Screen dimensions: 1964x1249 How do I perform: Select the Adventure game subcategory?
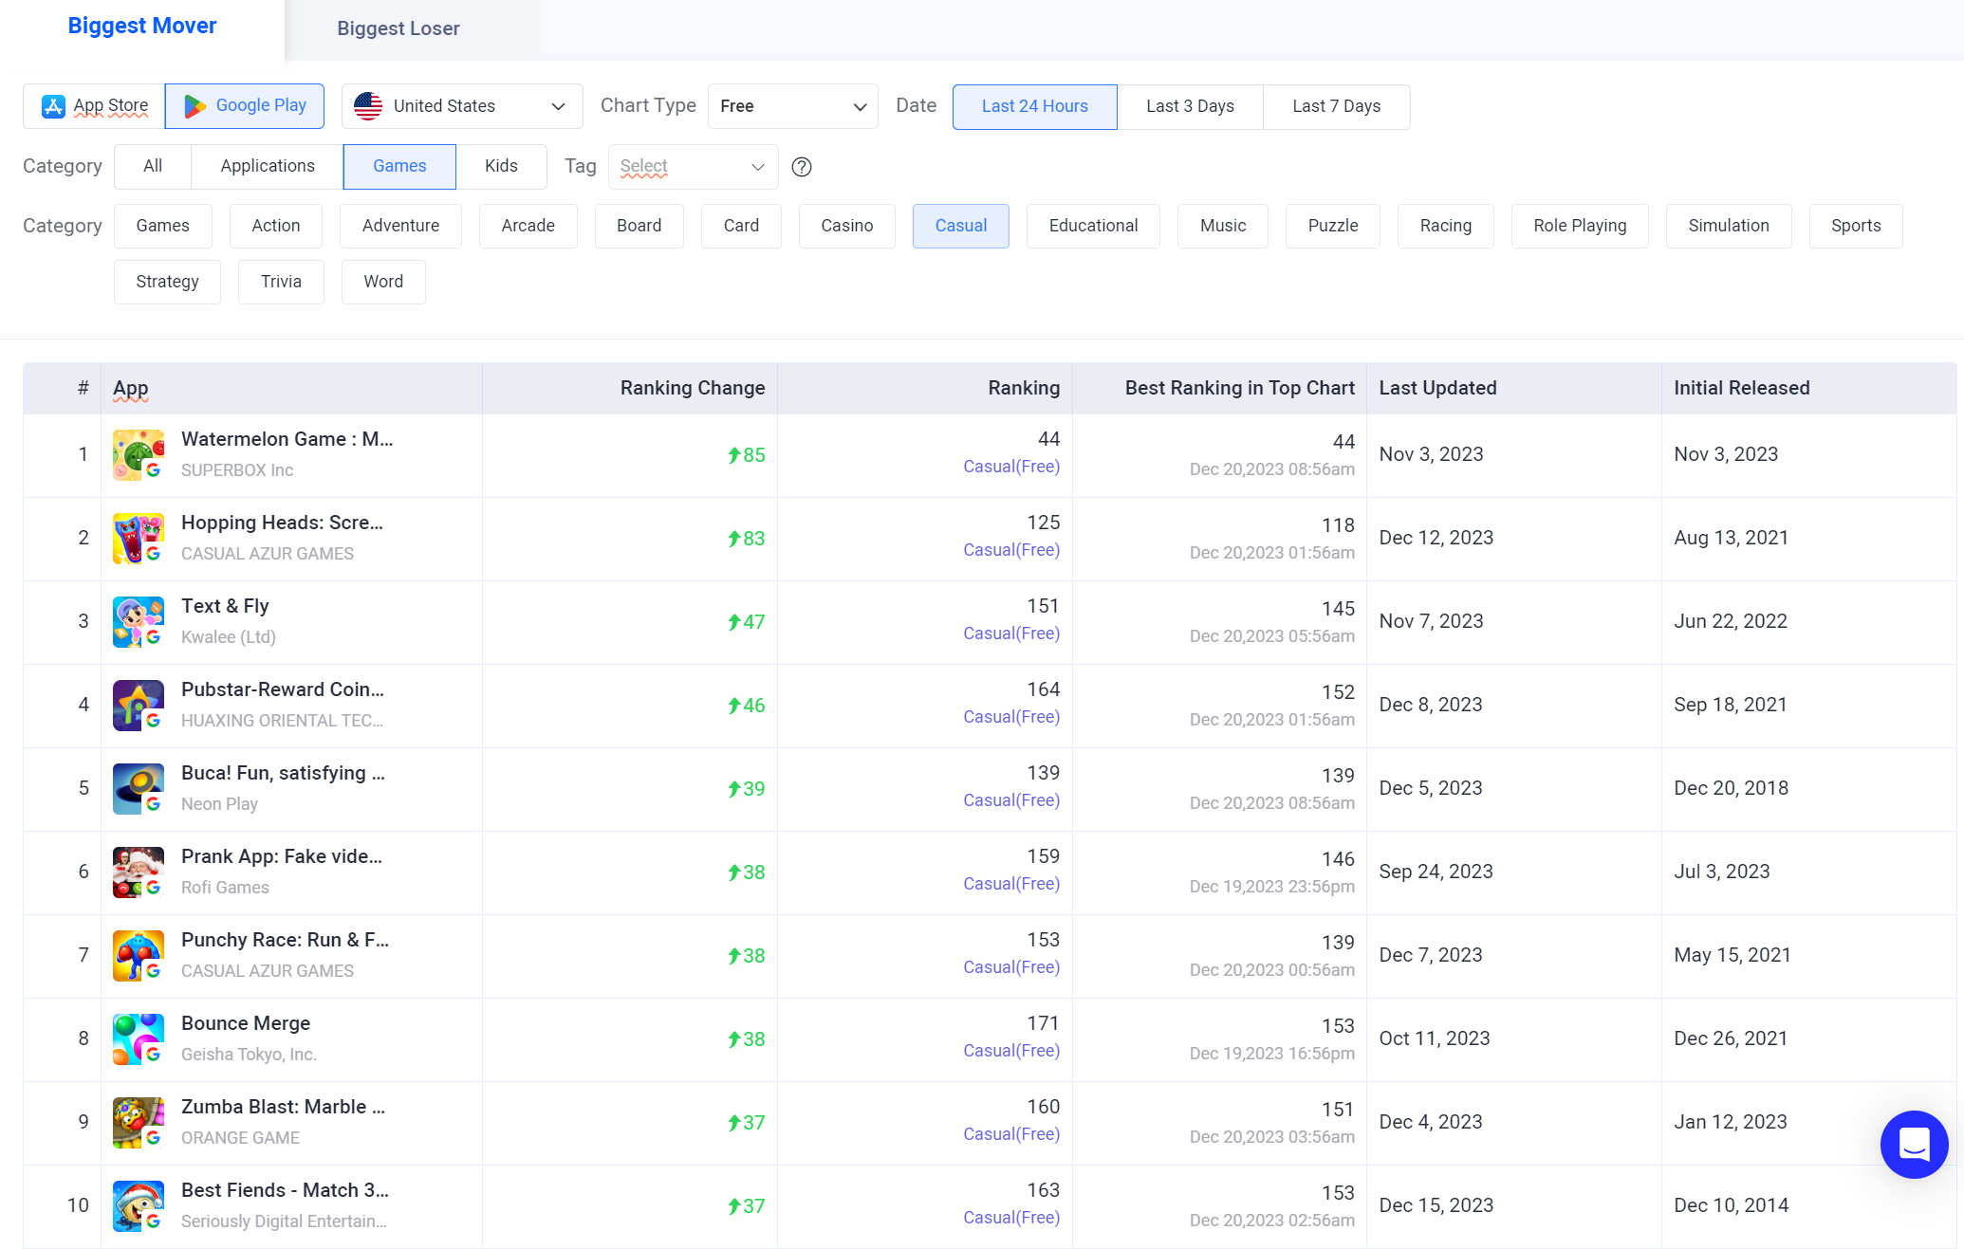tap(400, 226)
